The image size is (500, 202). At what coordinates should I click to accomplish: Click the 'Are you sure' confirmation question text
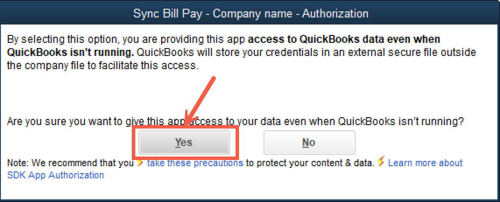tap(235, 122)
